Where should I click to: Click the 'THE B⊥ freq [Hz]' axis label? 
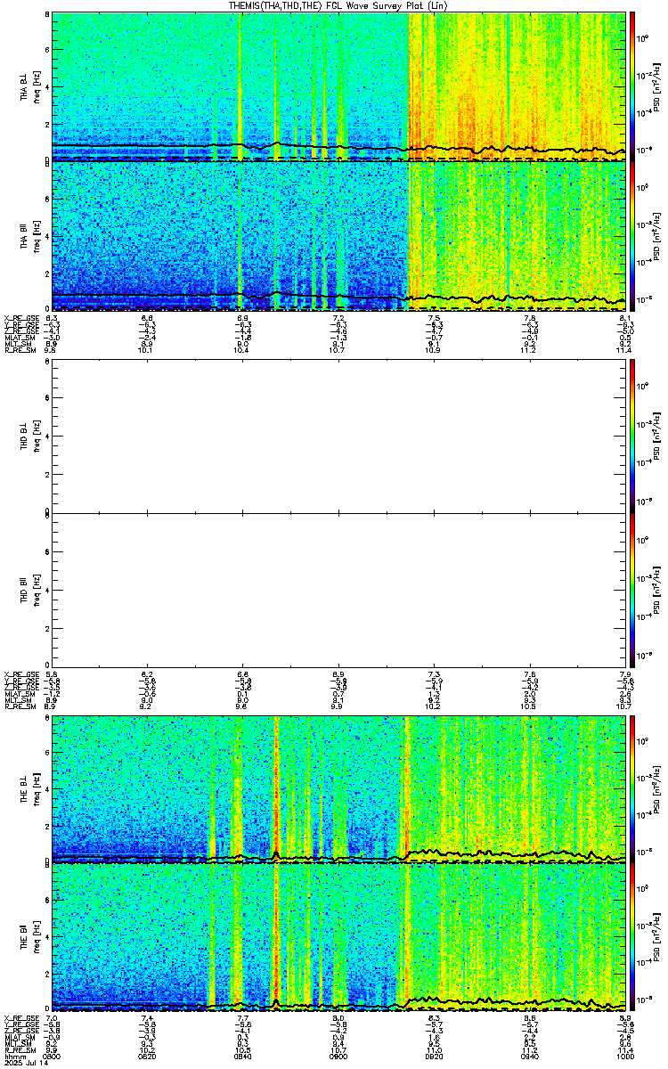tap(29, 787)
